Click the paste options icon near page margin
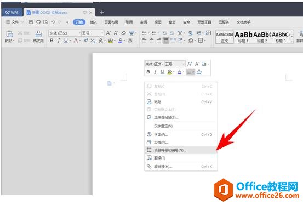303x205 pixels. pyautogui.click(x=110, y=83)
